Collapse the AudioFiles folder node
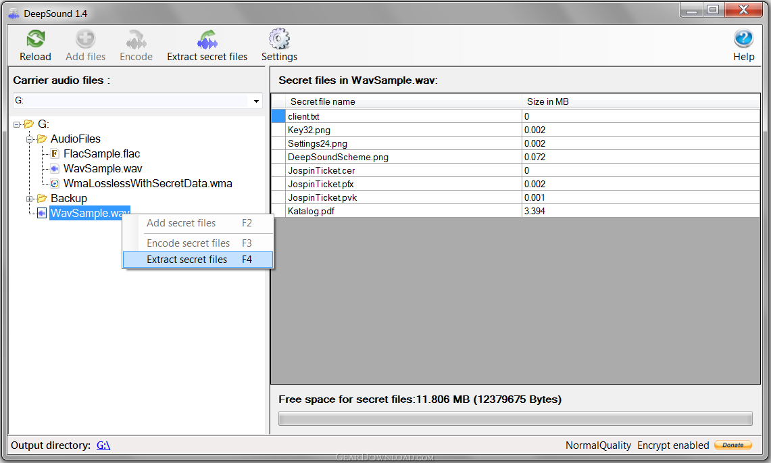This screenshot has height=463, width=771. [30, 139]
